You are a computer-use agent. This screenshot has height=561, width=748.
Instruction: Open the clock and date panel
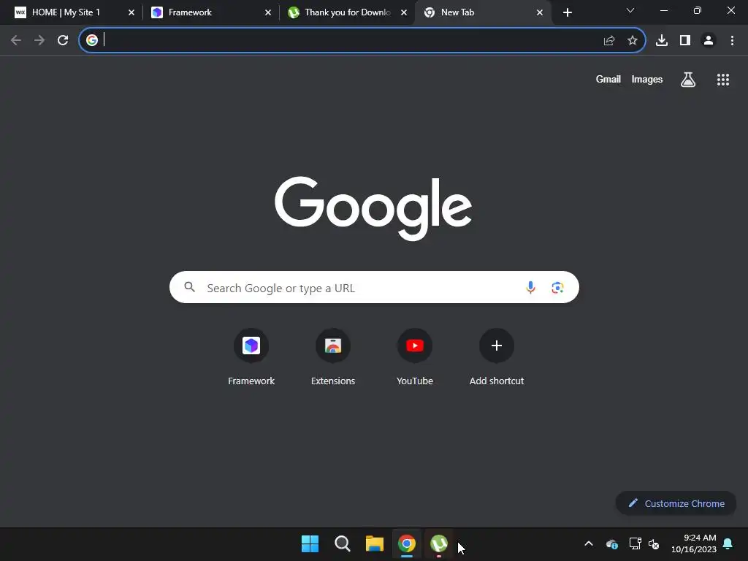[694, 543]
